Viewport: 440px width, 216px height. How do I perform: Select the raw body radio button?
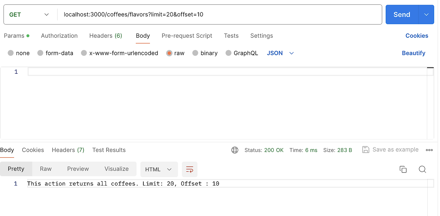tap(169, 53)
